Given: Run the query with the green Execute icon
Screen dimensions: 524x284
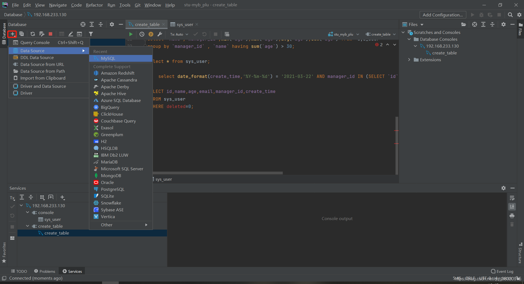Looking at the screenshot, I should coord(131,34).
